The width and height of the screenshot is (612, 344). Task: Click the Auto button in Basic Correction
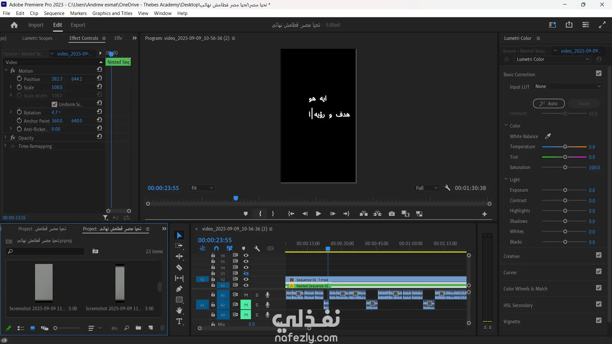pyautogui.click(x=549, y=104)
